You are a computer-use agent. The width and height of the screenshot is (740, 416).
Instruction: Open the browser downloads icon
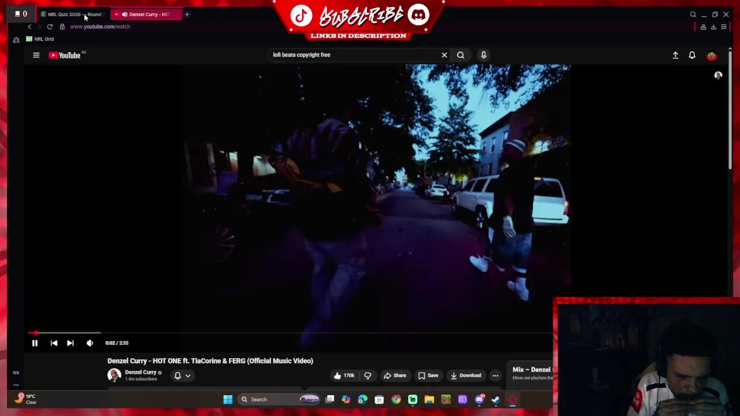point(713,27)
